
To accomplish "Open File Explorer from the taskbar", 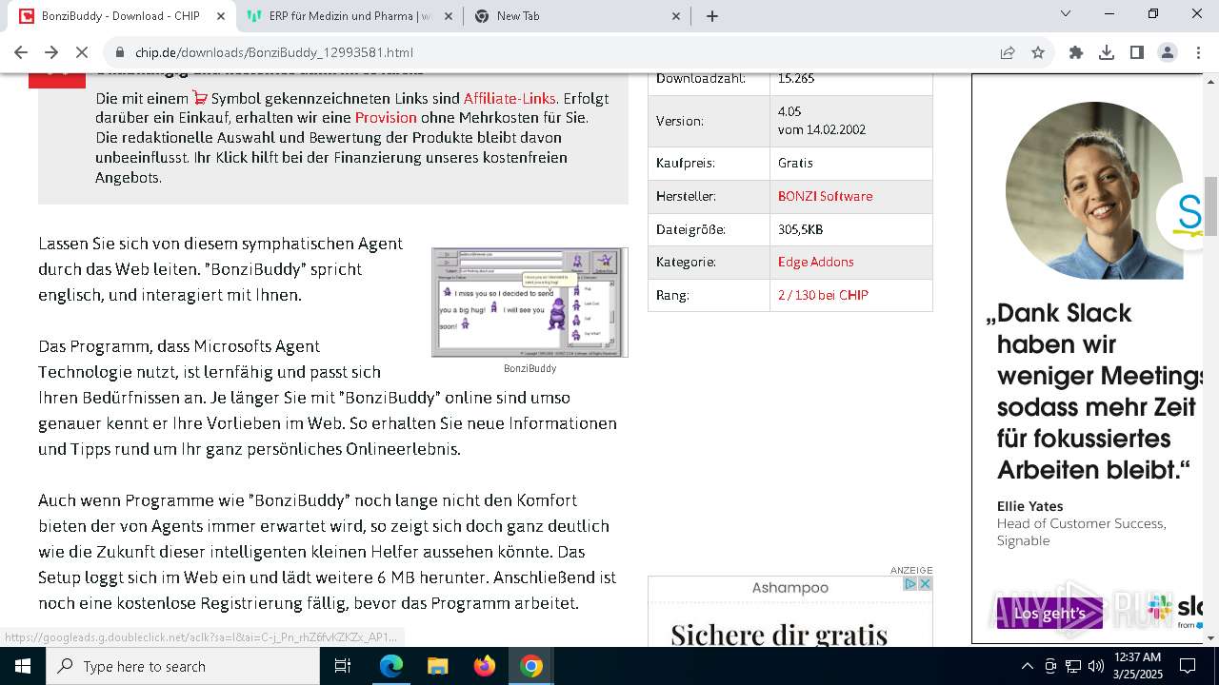I will pos(438,666).
